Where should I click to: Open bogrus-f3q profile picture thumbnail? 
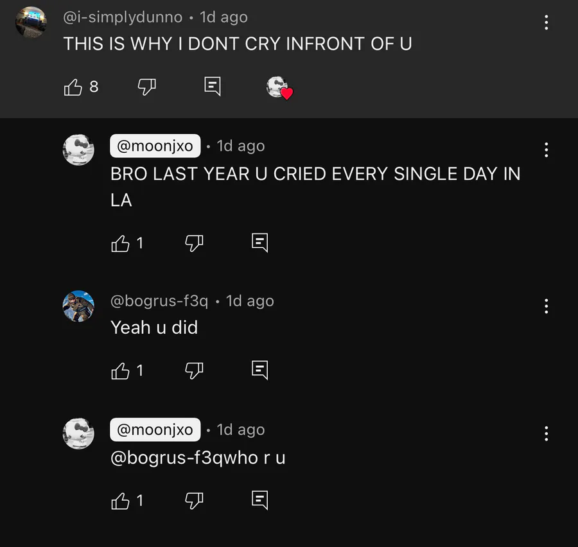[x=78, y=306]
